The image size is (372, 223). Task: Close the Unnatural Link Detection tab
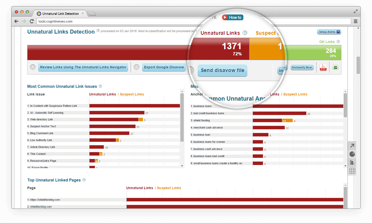tap(82, 13)
